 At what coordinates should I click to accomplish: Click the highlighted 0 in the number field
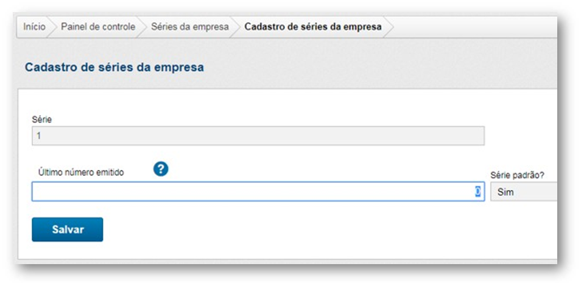coord(479,192)
